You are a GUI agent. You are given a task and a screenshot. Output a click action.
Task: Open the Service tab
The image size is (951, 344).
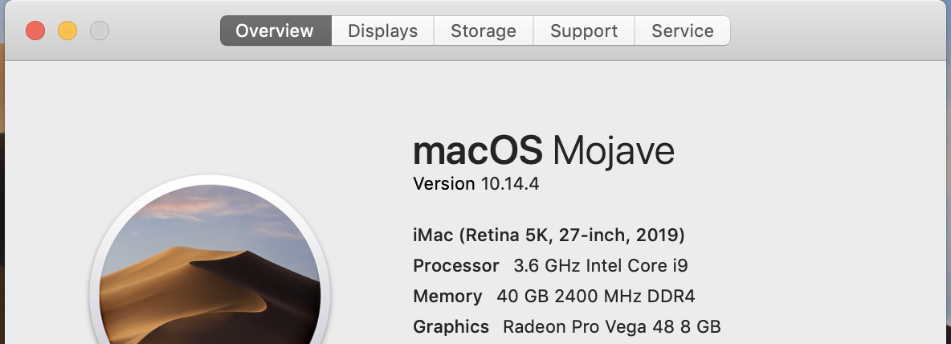[x=682, y=31]
